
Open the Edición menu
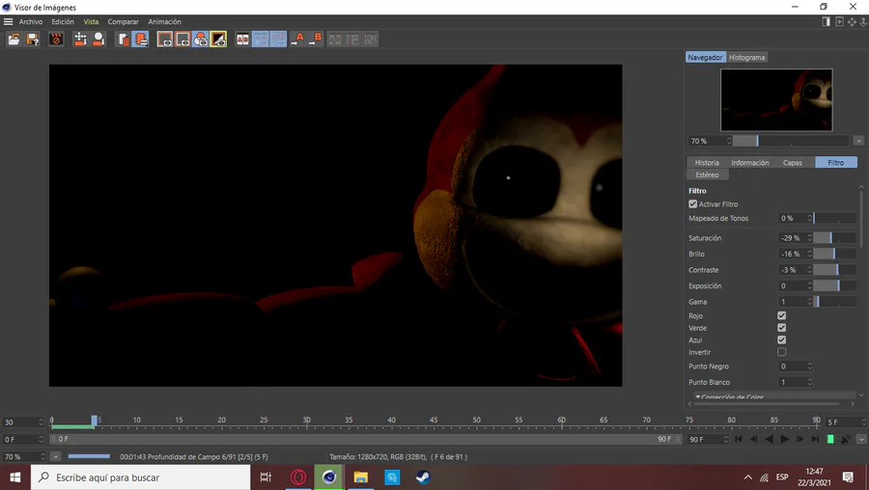63,21
